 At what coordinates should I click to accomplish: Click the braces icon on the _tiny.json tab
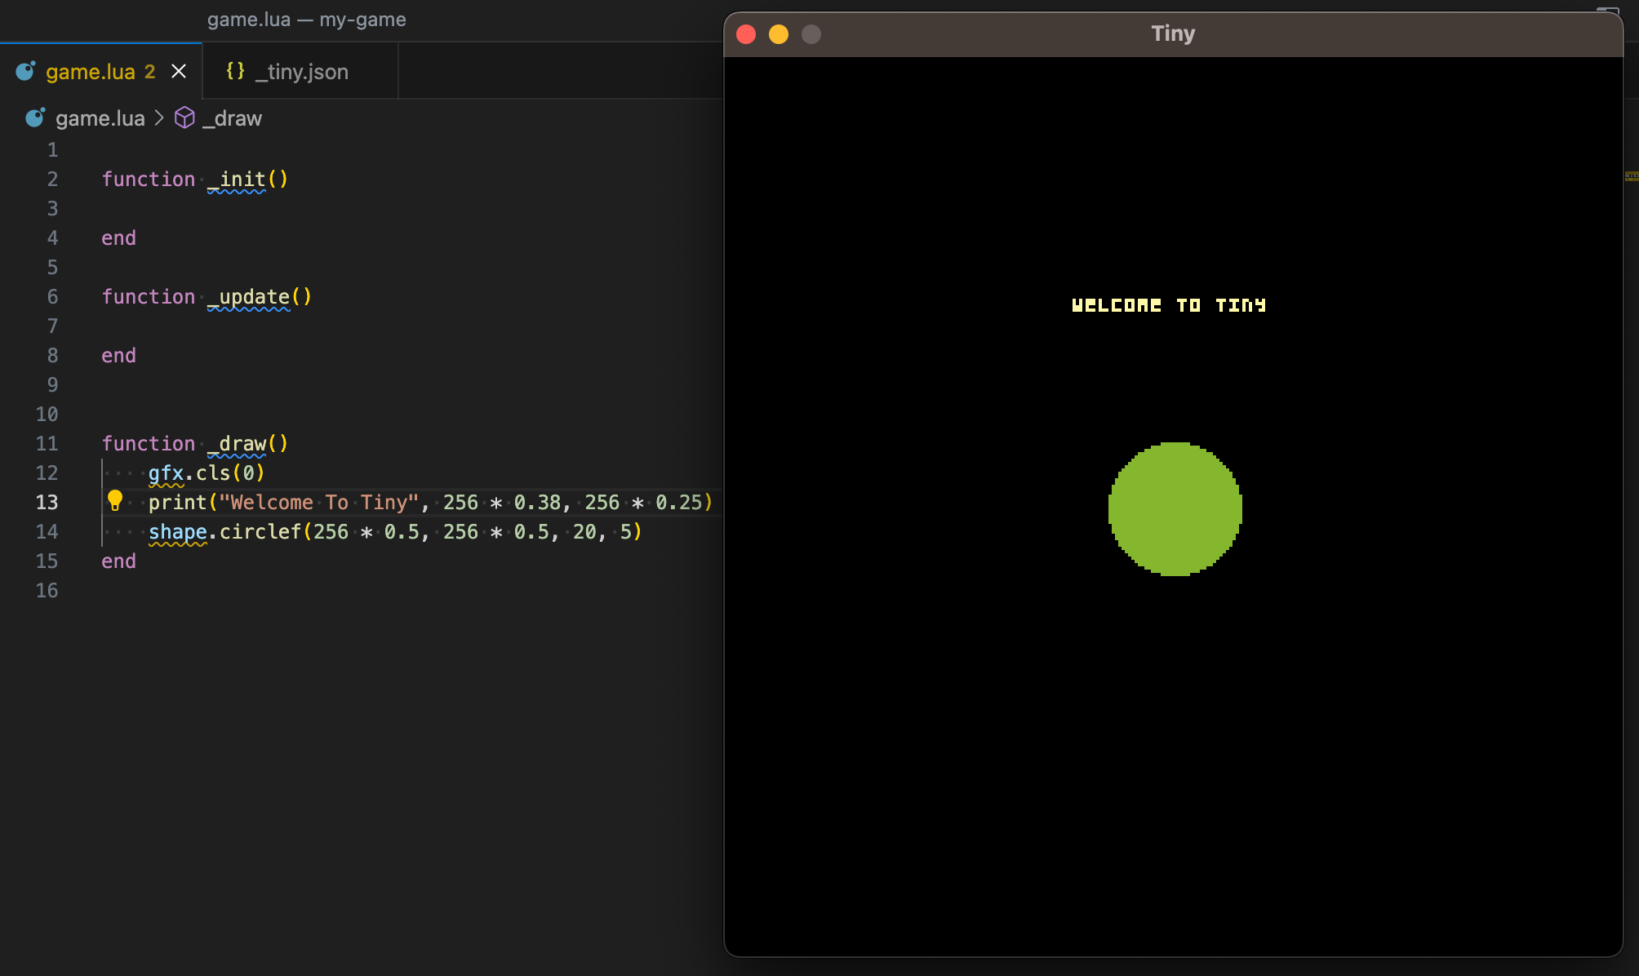click(x=234, y=71)
